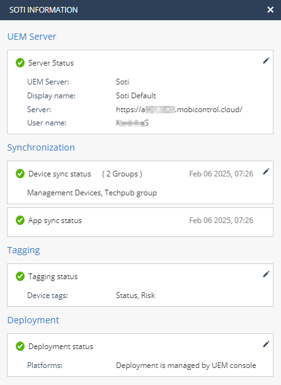Click 'Deployment is managed by UEM console'
The image size is (281, 385).
pyautogui.click(x=186, y=365)
